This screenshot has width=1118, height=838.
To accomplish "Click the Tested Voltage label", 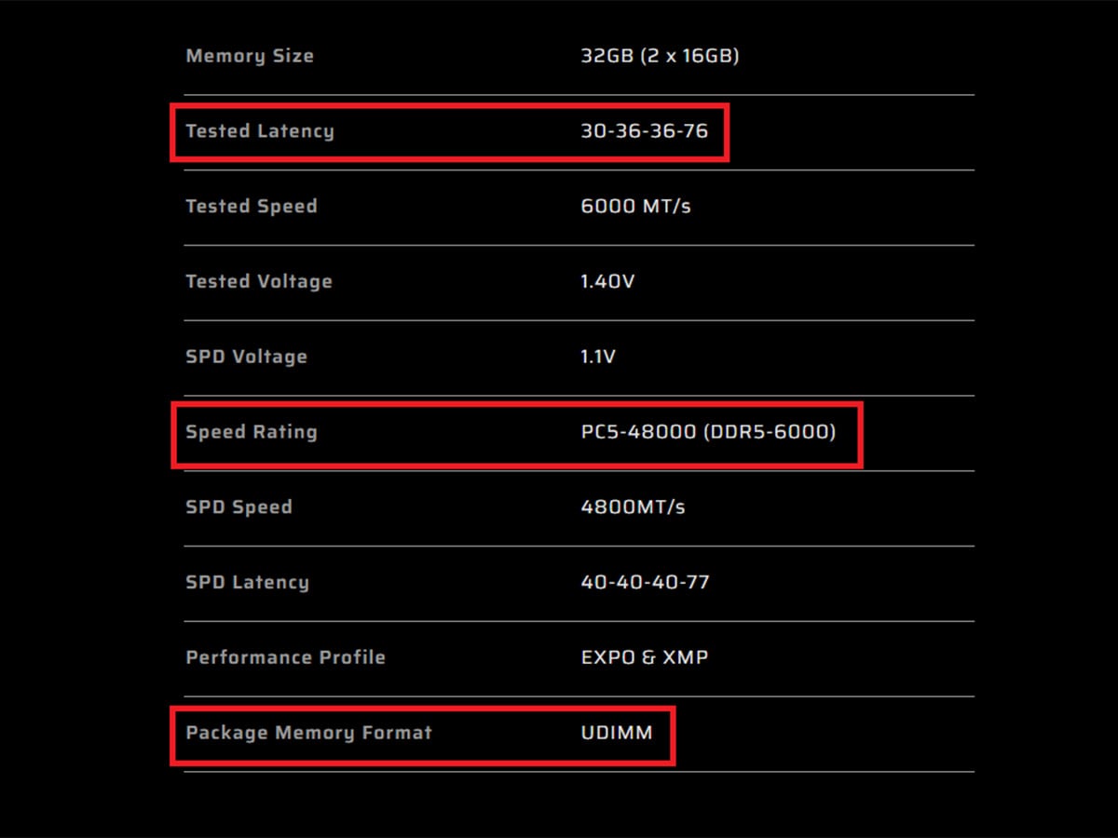I will [259, 281].
